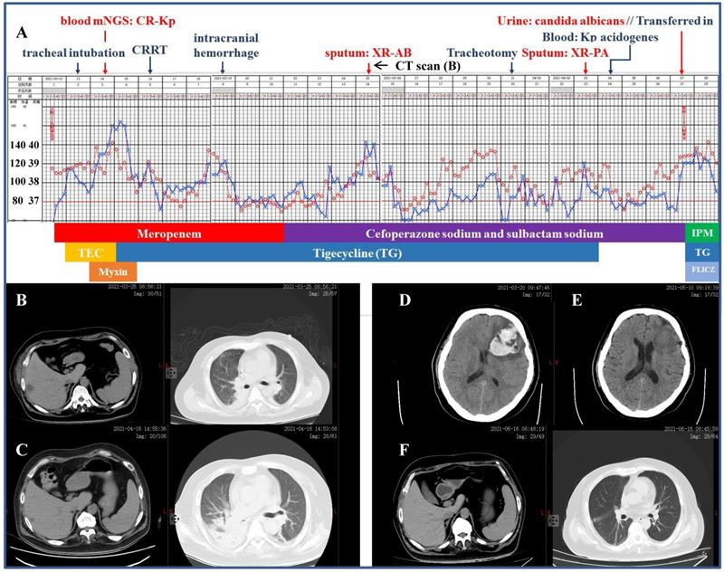The image size is (724, 572).
Task: Select the sputum: XR-AB arrow marker
Action: (x=367, y=67)
